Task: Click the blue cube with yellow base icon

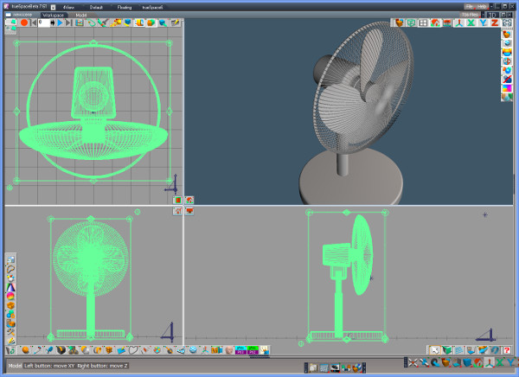Action: (127, 22)
